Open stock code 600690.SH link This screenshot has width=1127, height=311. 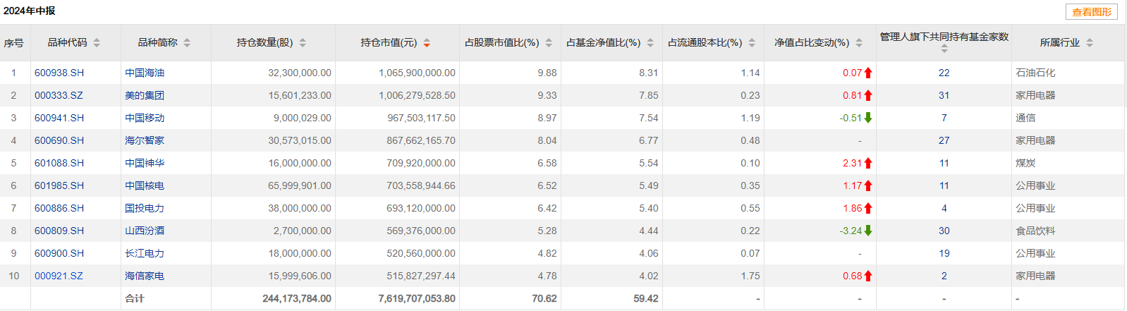point(59,140)
